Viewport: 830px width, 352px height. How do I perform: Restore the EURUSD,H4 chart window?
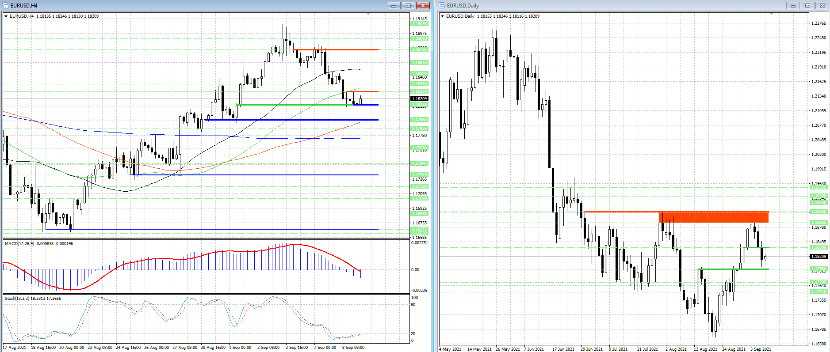pyautogui.click(x=408, y=6)
